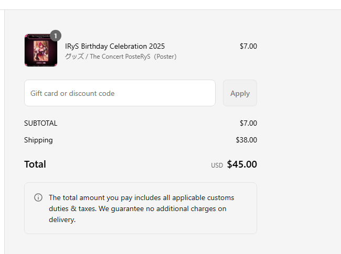This screenshot has width=341, height=254.
Task: Click the USD currency indicator
Action: 217,165
